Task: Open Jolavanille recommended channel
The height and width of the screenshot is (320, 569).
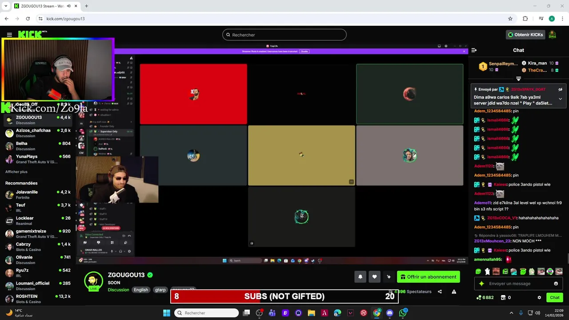Action: pyautogui.click(x=38, y=195)
